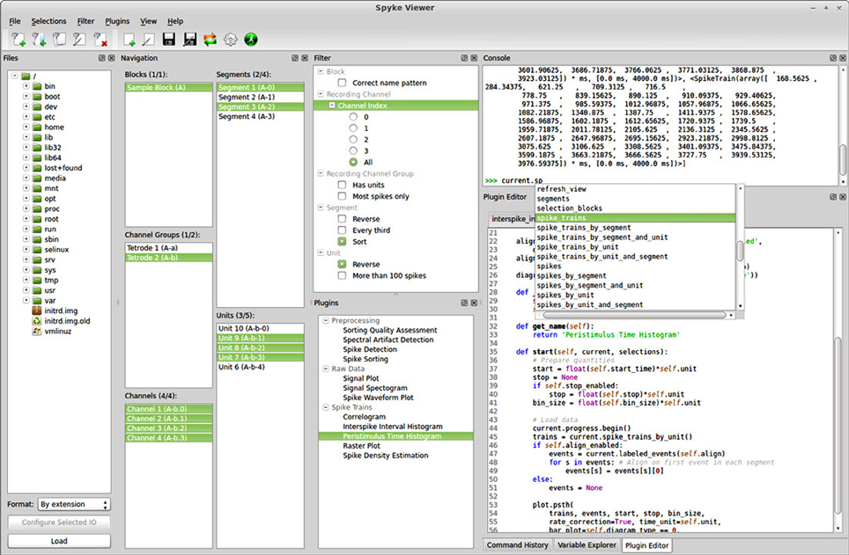Click the Copy filter toolbar icon

[x=60, y=40]
